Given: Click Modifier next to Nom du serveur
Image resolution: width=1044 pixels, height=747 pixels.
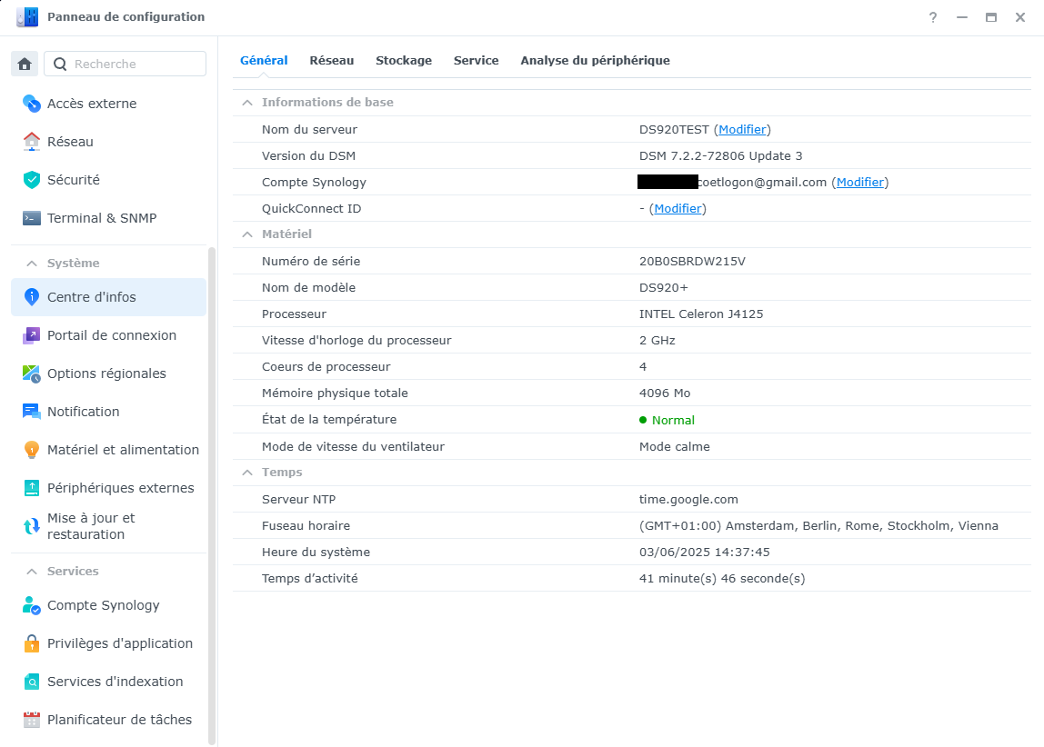Looking at the screenshot, I should 742,129.
